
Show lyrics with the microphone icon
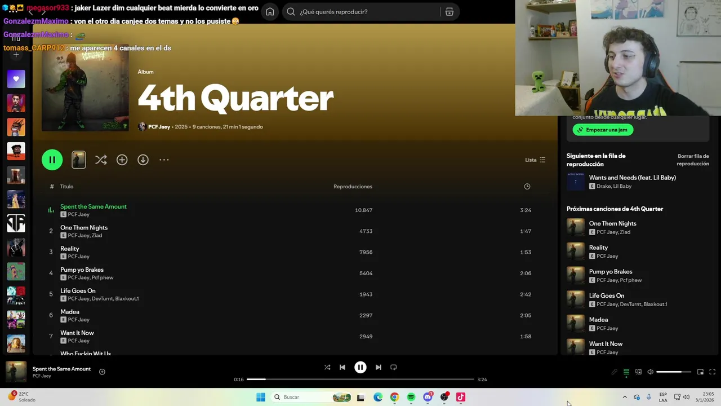pos(615,372)
